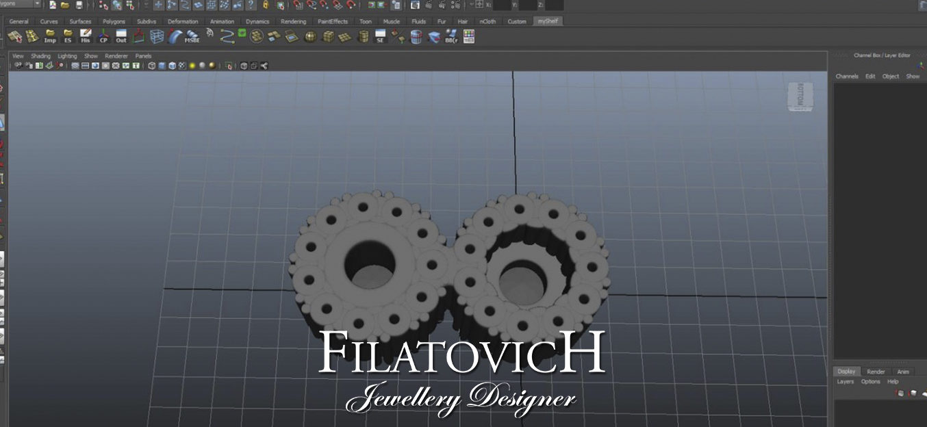The width and height of the screenshot is (927, 427).
Task: Click the Imp shelf button
Action: coord(50,36)
